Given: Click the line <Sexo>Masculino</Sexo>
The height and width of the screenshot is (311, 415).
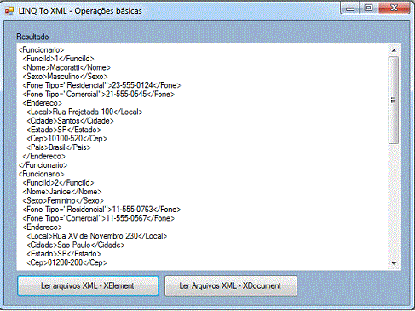Looking at the screenshot, I should [65, 77].
